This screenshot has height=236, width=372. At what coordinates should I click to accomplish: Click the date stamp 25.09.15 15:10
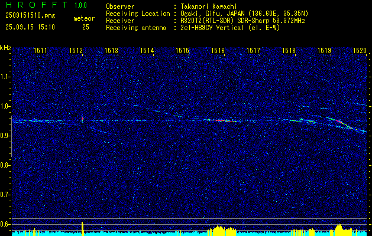click(30, 27)
